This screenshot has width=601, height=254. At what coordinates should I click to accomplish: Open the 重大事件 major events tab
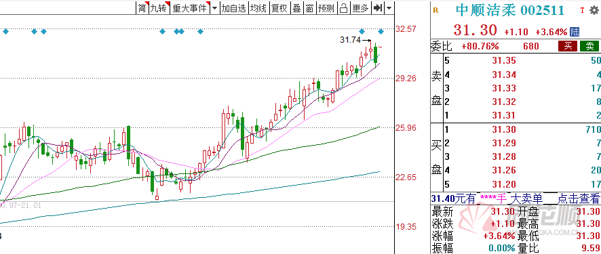click(x=190, y=7)
